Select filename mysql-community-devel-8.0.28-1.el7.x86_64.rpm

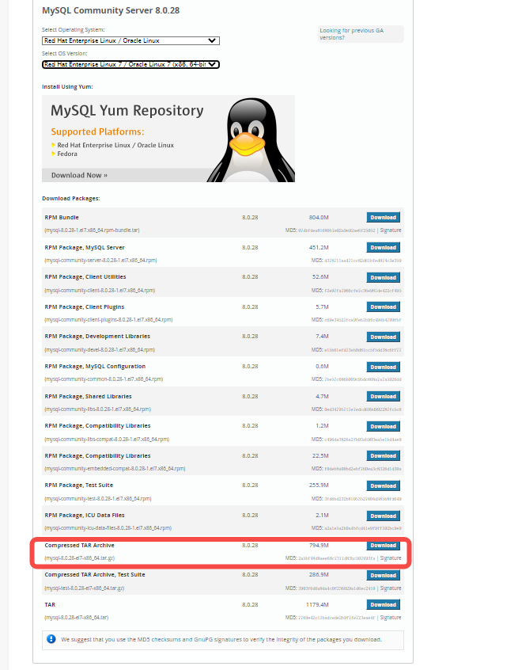point(100,349)
